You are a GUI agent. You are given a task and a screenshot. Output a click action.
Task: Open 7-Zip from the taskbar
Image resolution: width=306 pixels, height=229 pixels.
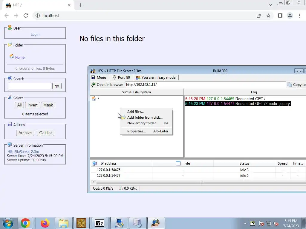point(99,223)
